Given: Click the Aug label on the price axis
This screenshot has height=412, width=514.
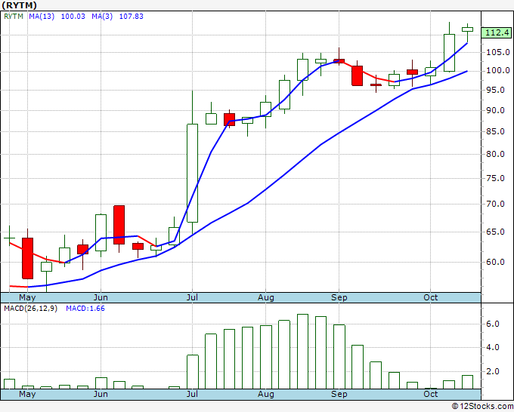Looking at the screenshot, I should (x=265, y=297).
